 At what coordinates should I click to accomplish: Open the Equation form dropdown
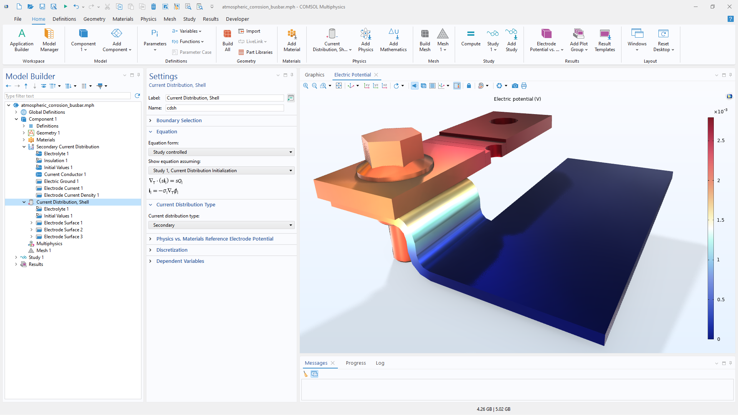[x=221, y=152]
